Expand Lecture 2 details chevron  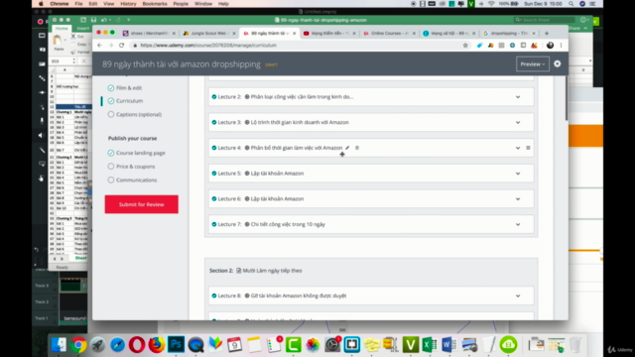click(x=518, y=97)
